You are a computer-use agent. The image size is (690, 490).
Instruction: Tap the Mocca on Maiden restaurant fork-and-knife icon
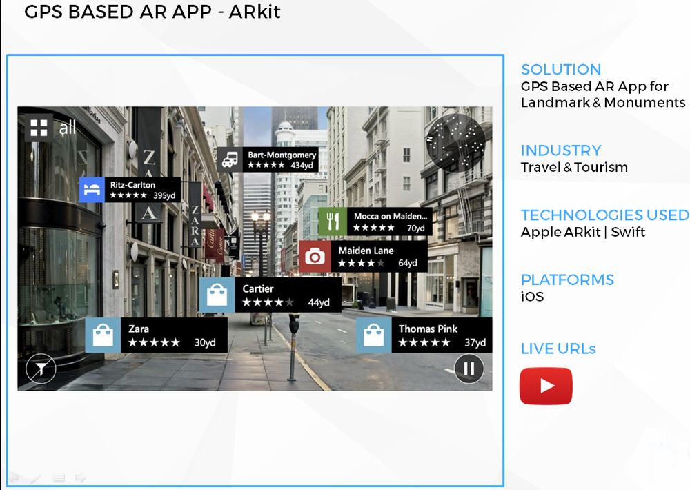click(333, 222)
